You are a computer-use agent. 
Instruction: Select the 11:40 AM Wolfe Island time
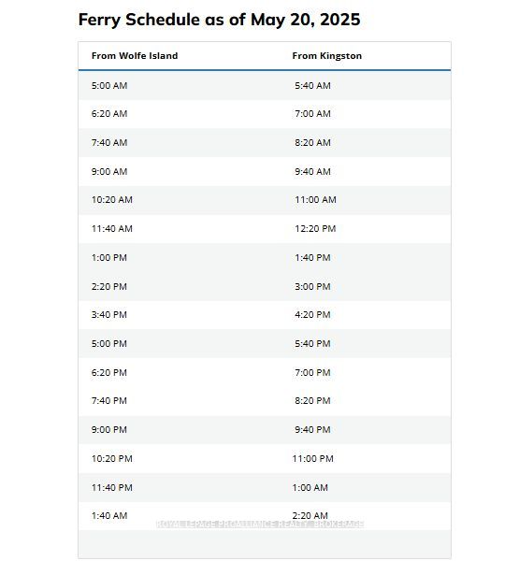112,229
